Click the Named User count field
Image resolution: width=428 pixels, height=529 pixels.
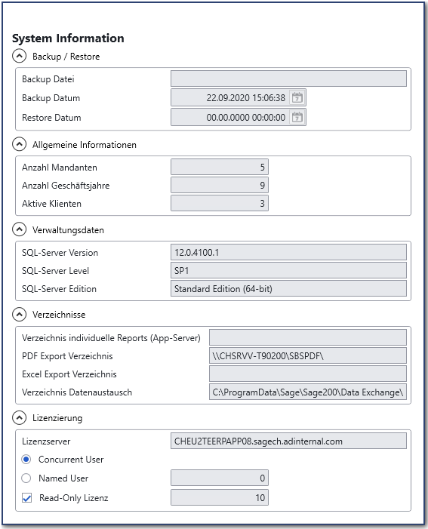click(x=220, y=478)
